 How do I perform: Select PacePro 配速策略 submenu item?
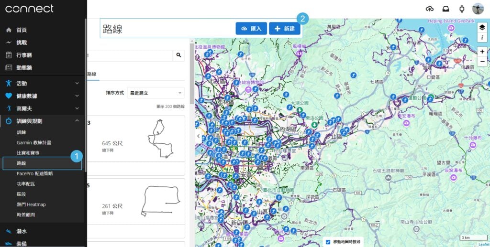[34, 173]
